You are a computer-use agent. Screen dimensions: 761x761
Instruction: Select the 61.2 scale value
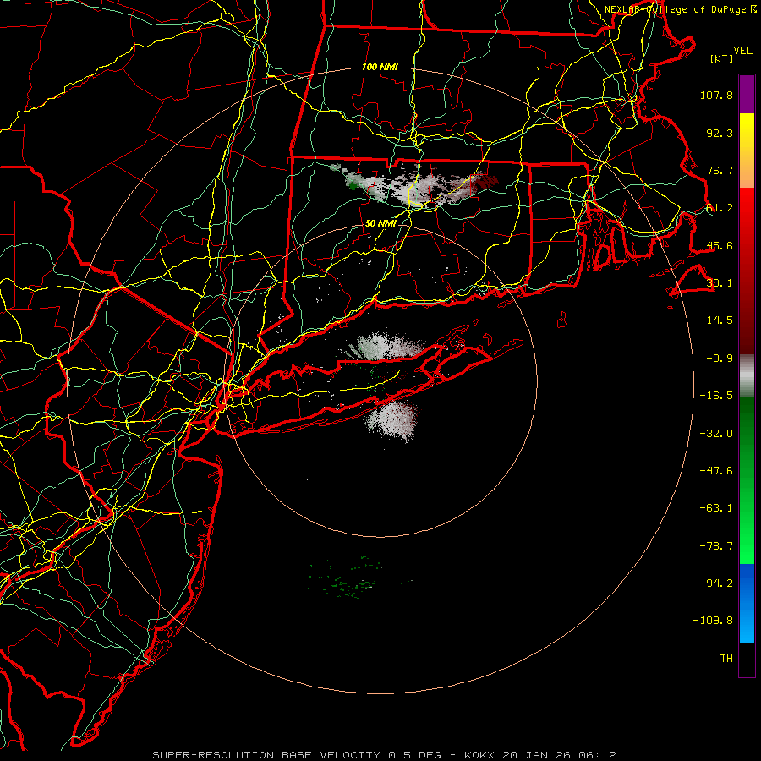[x=720, y=208]
